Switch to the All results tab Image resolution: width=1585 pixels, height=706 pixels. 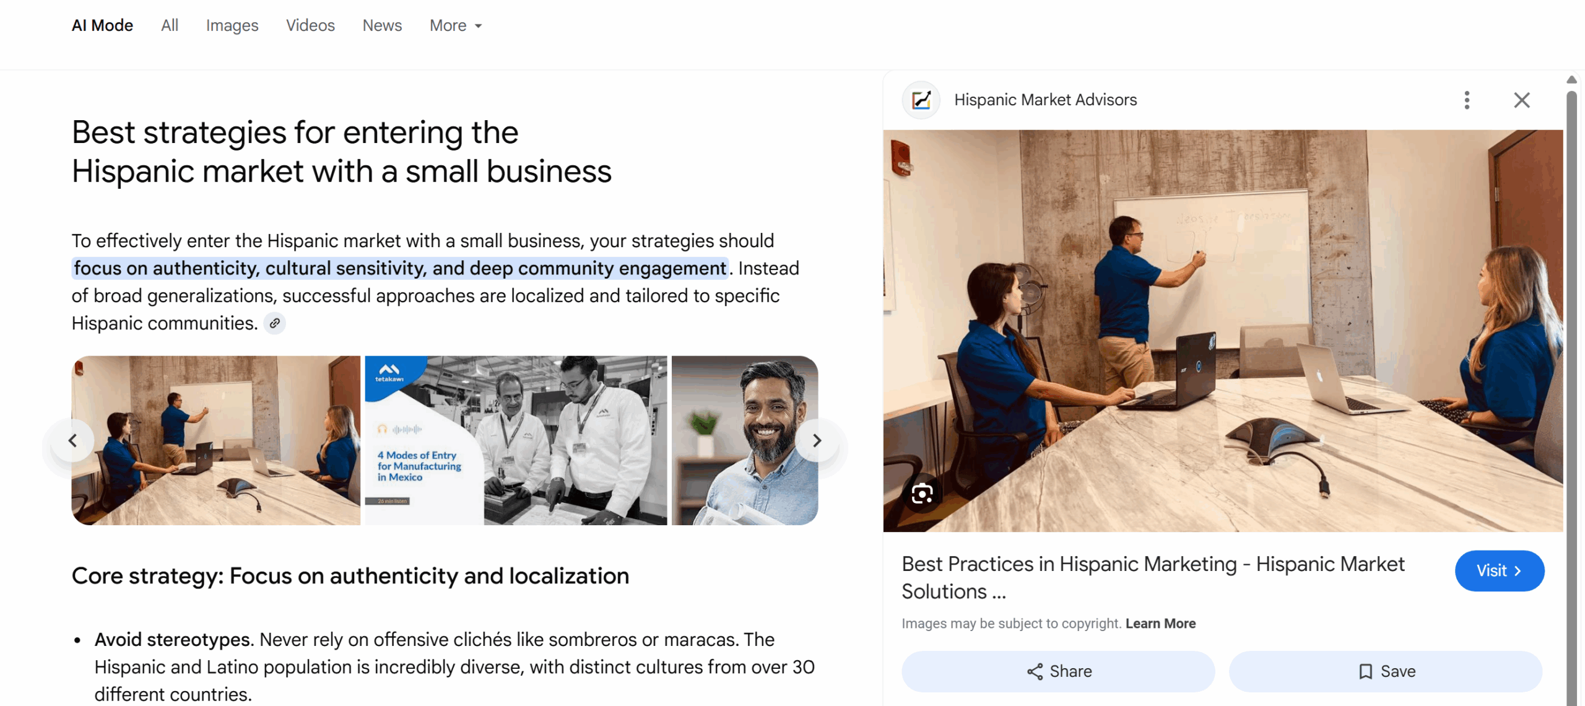point(169,25)
